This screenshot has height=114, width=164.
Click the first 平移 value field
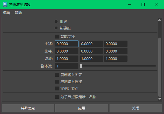pos(67,44)
